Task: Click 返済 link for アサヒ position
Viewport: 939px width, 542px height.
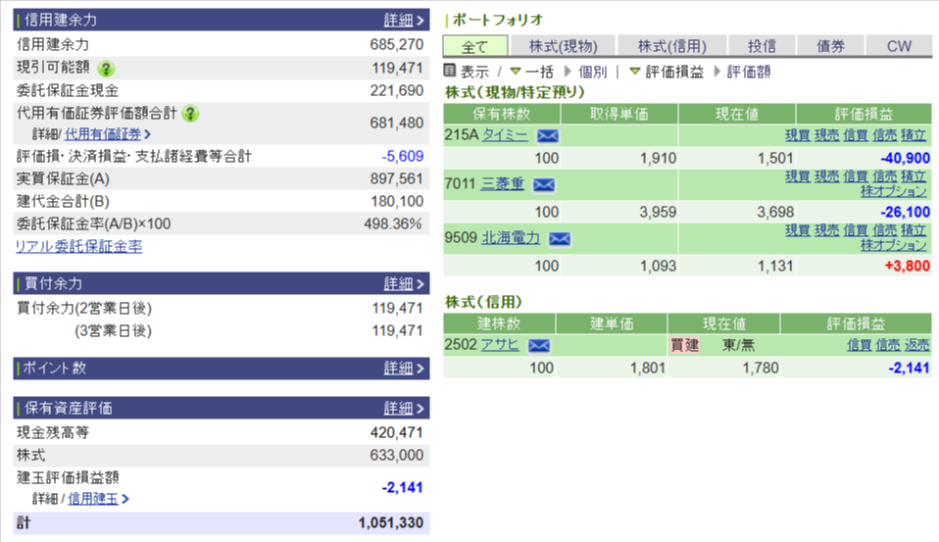Action: [917, 345]
